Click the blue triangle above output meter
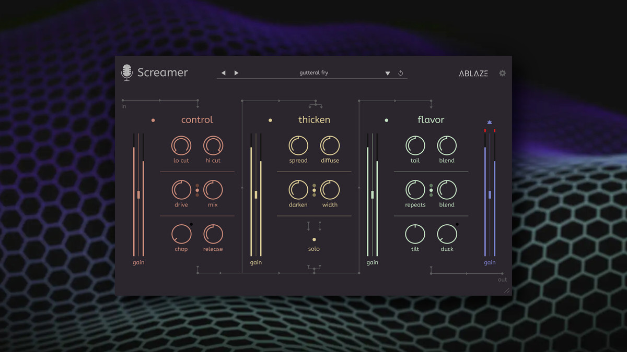The image size is (627, 352). 490,123
